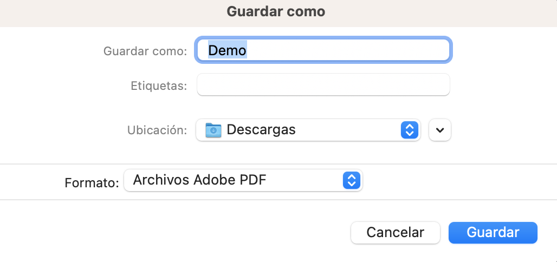Open the Ubicación location dropdown showing Descargas
557x262 pixels.
click(308, 130)
